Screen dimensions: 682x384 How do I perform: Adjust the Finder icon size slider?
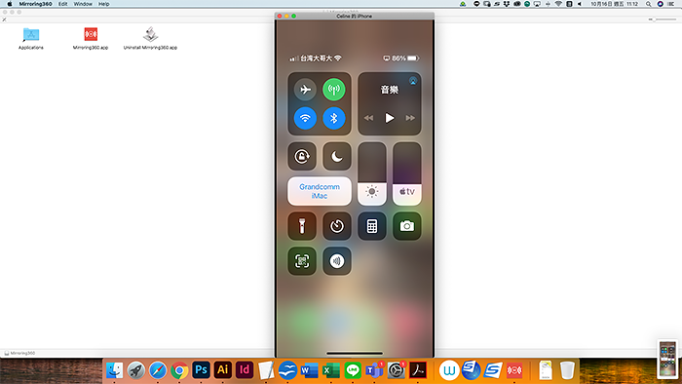pyautogui.click(x=662, y=19)
